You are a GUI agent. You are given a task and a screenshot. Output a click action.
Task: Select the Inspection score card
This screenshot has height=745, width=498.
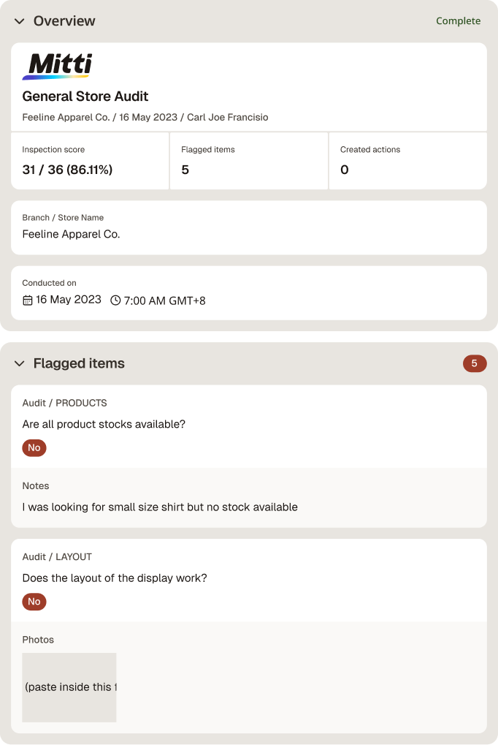click(x=90, y=161)
